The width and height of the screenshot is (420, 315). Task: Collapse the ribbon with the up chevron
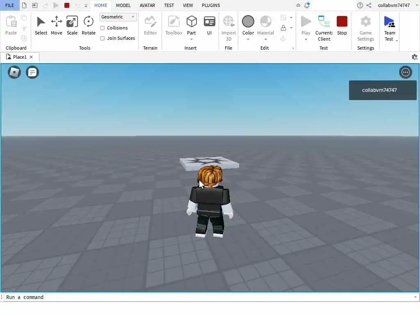[298, 5]
